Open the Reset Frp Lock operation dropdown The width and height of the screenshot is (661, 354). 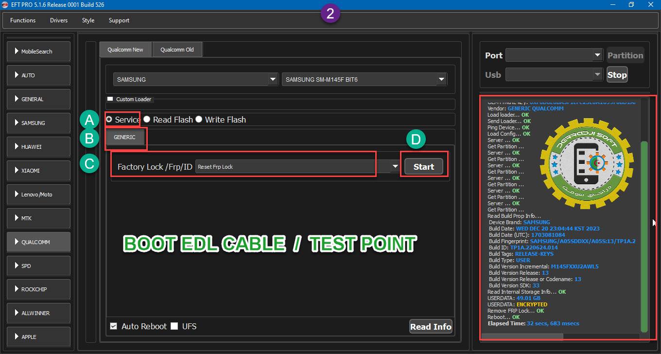[298, 167]
